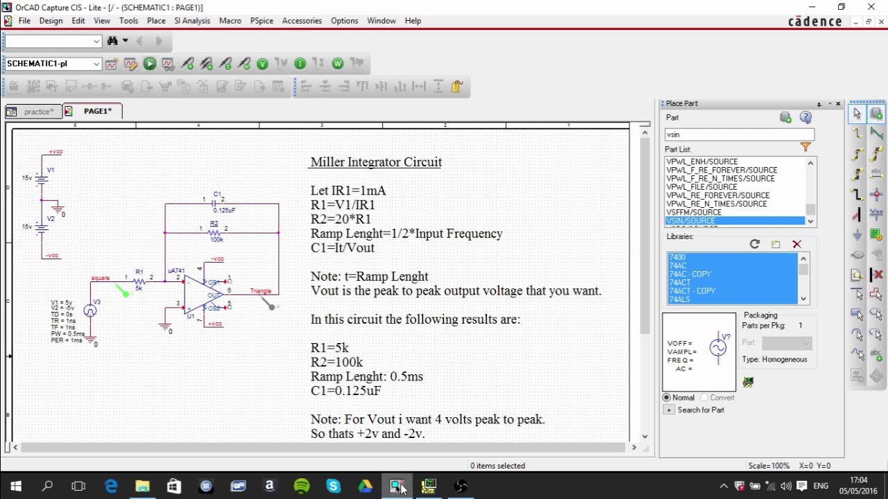This screenshot has height=499, width=888.
Task: Open Spotify from the taskbar
Action: (302, 487)
